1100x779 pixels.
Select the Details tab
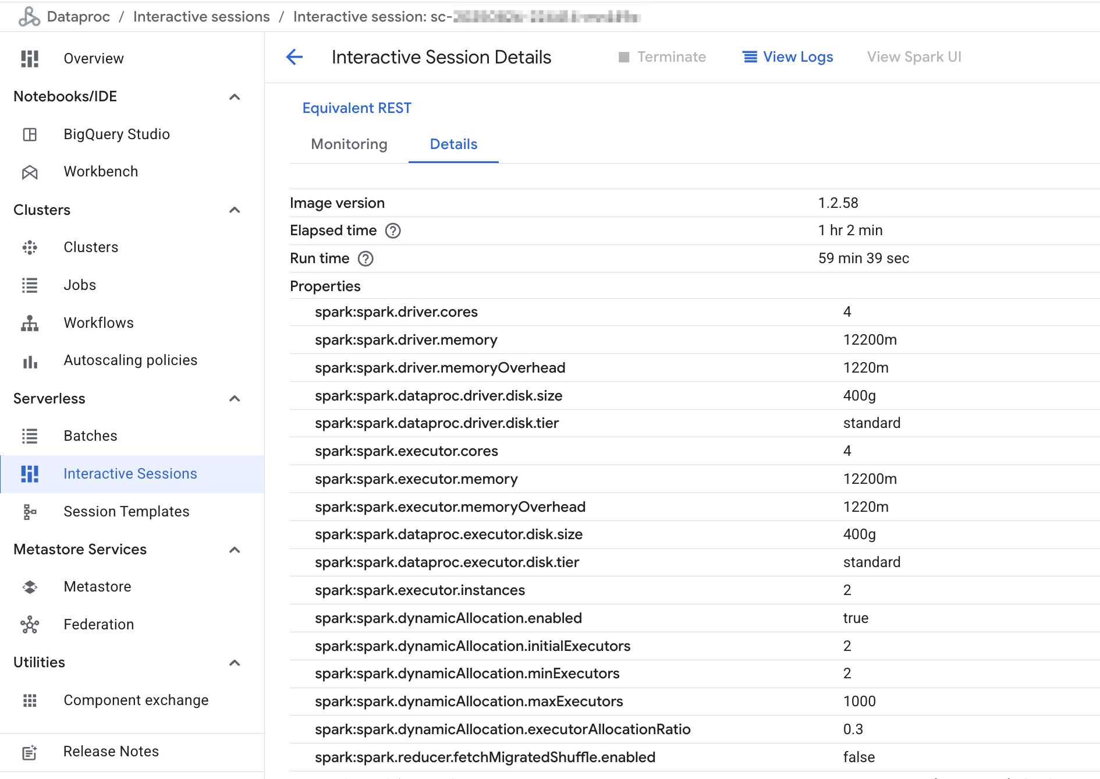453,144
